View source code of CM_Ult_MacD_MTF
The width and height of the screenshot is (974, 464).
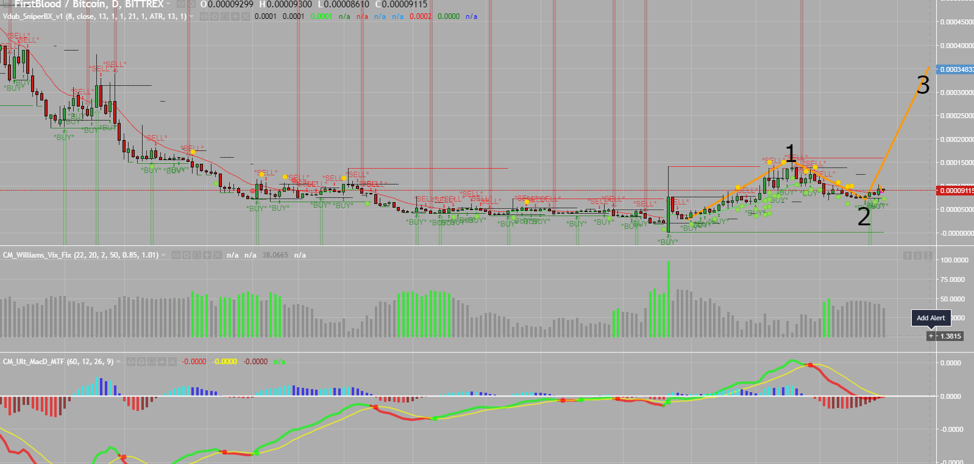[151, 362]
